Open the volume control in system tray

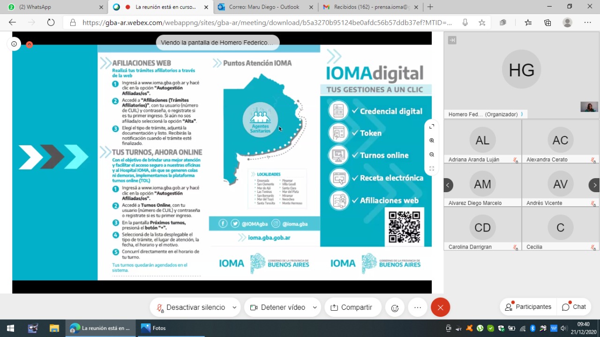[x=564, y=328]
